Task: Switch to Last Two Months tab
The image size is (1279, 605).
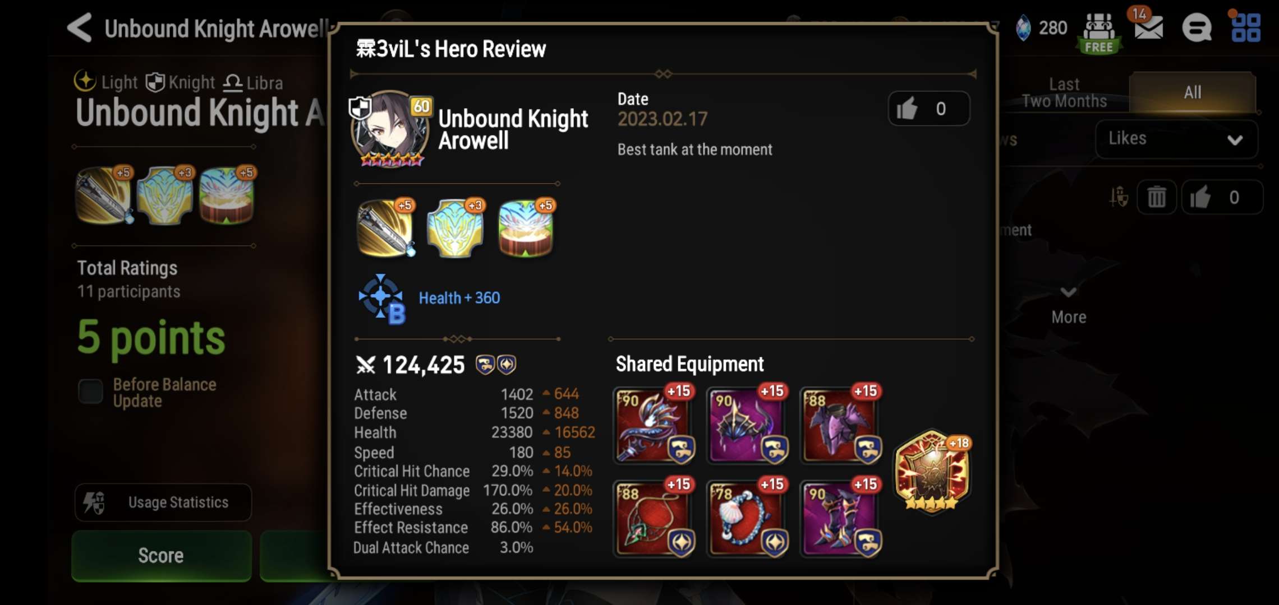Action: click(1064, 92)
